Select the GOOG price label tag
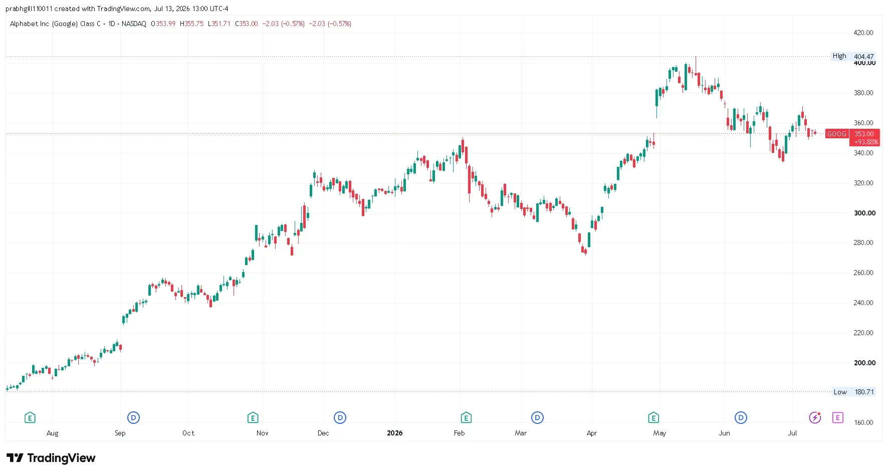The image size is (888, 475). [837, 134]
